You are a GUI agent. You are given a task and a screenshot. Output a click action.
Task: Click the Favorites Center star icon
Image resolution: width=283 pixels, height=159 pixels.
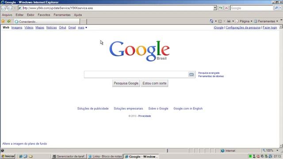(x=3, y=21)
